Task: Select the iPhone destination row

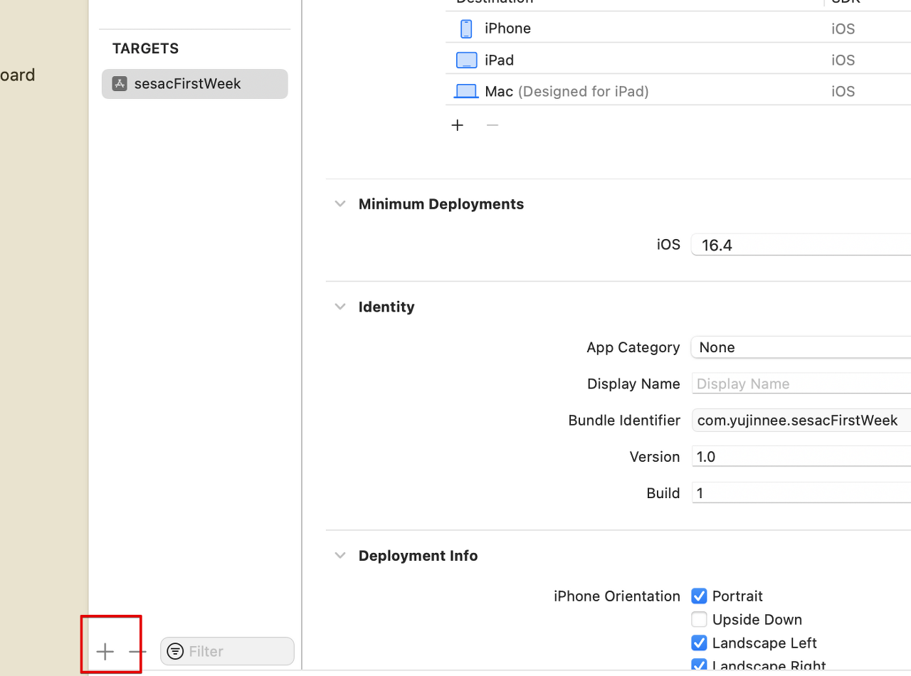Action: coord(678,28)
